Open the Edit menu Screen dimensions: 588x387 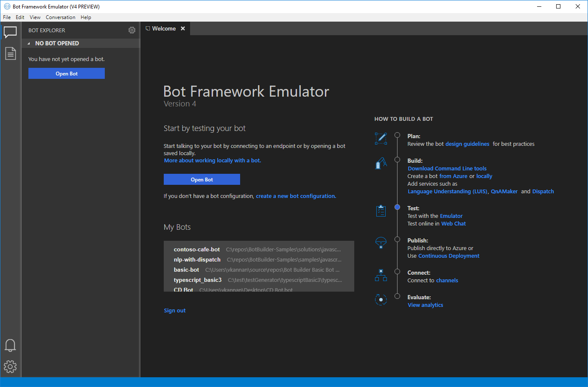[x=20, y=17]
